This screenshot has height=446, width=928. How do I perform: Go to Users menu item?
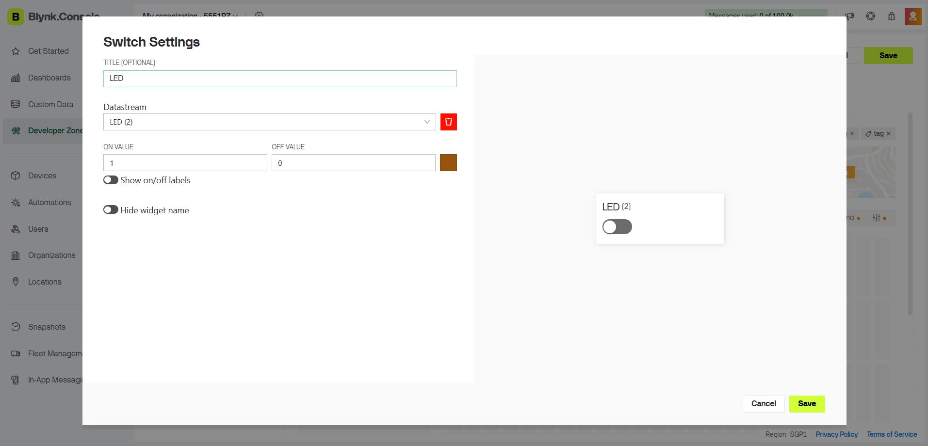pos(38,229)
